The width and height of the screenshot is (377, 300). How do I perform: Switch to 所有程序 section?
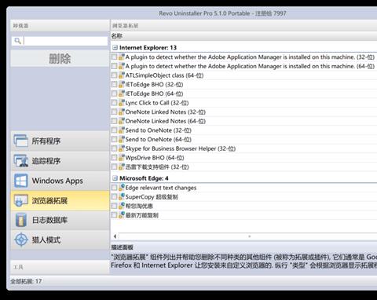(x=60, y=141)
